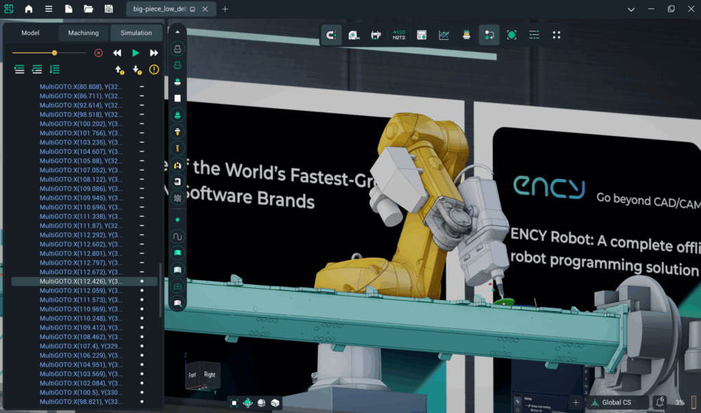Image resolution: width=701 pixels, height=413 pixels.
Task: Open the tape measure tool
Action: (354, 35)
